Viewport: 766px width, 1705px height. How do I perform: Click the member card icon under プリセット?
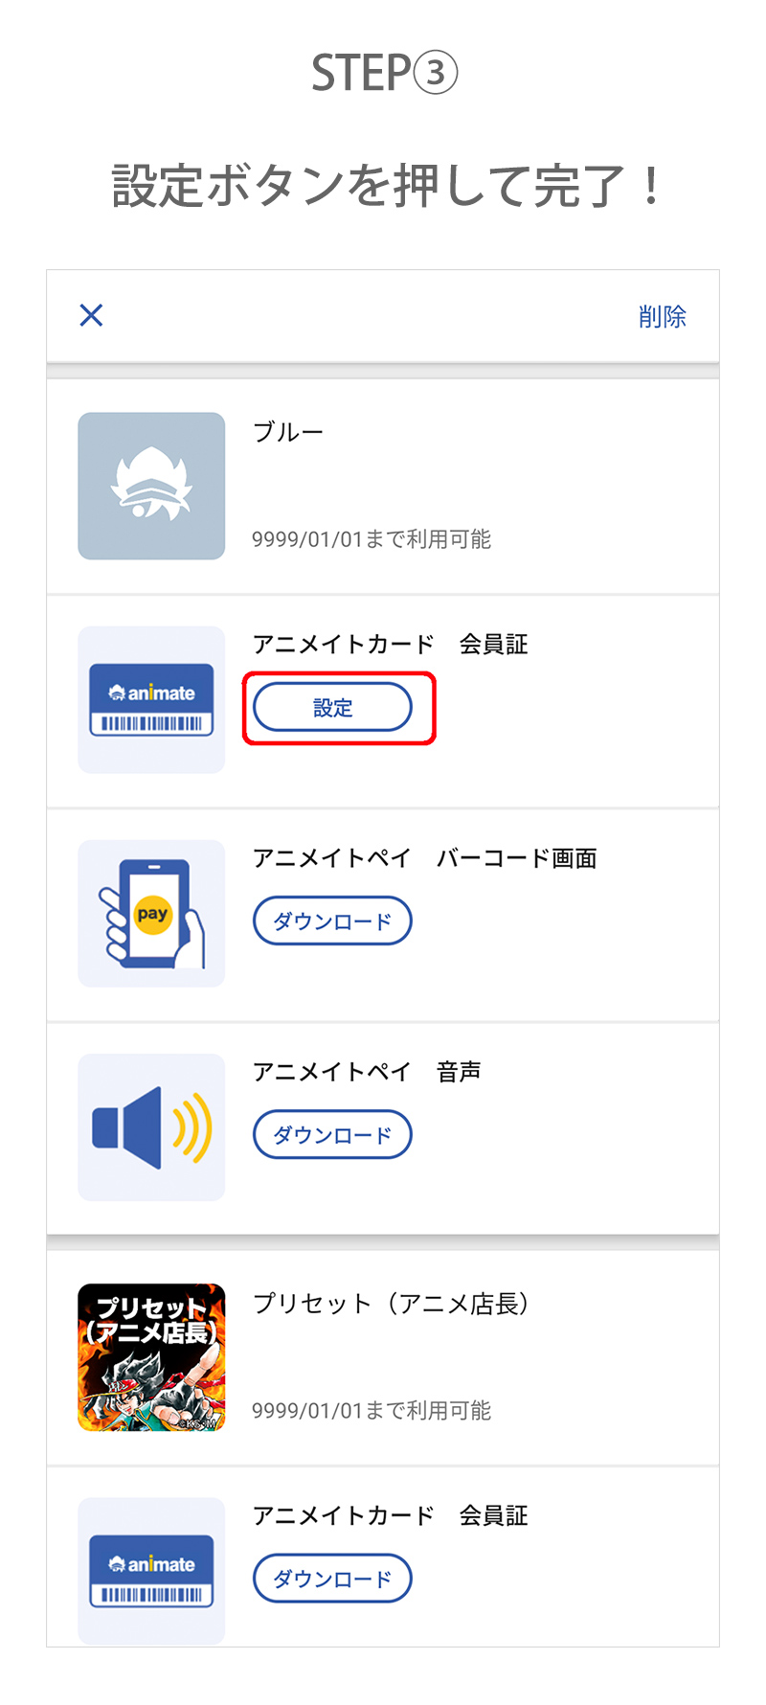151,1571
